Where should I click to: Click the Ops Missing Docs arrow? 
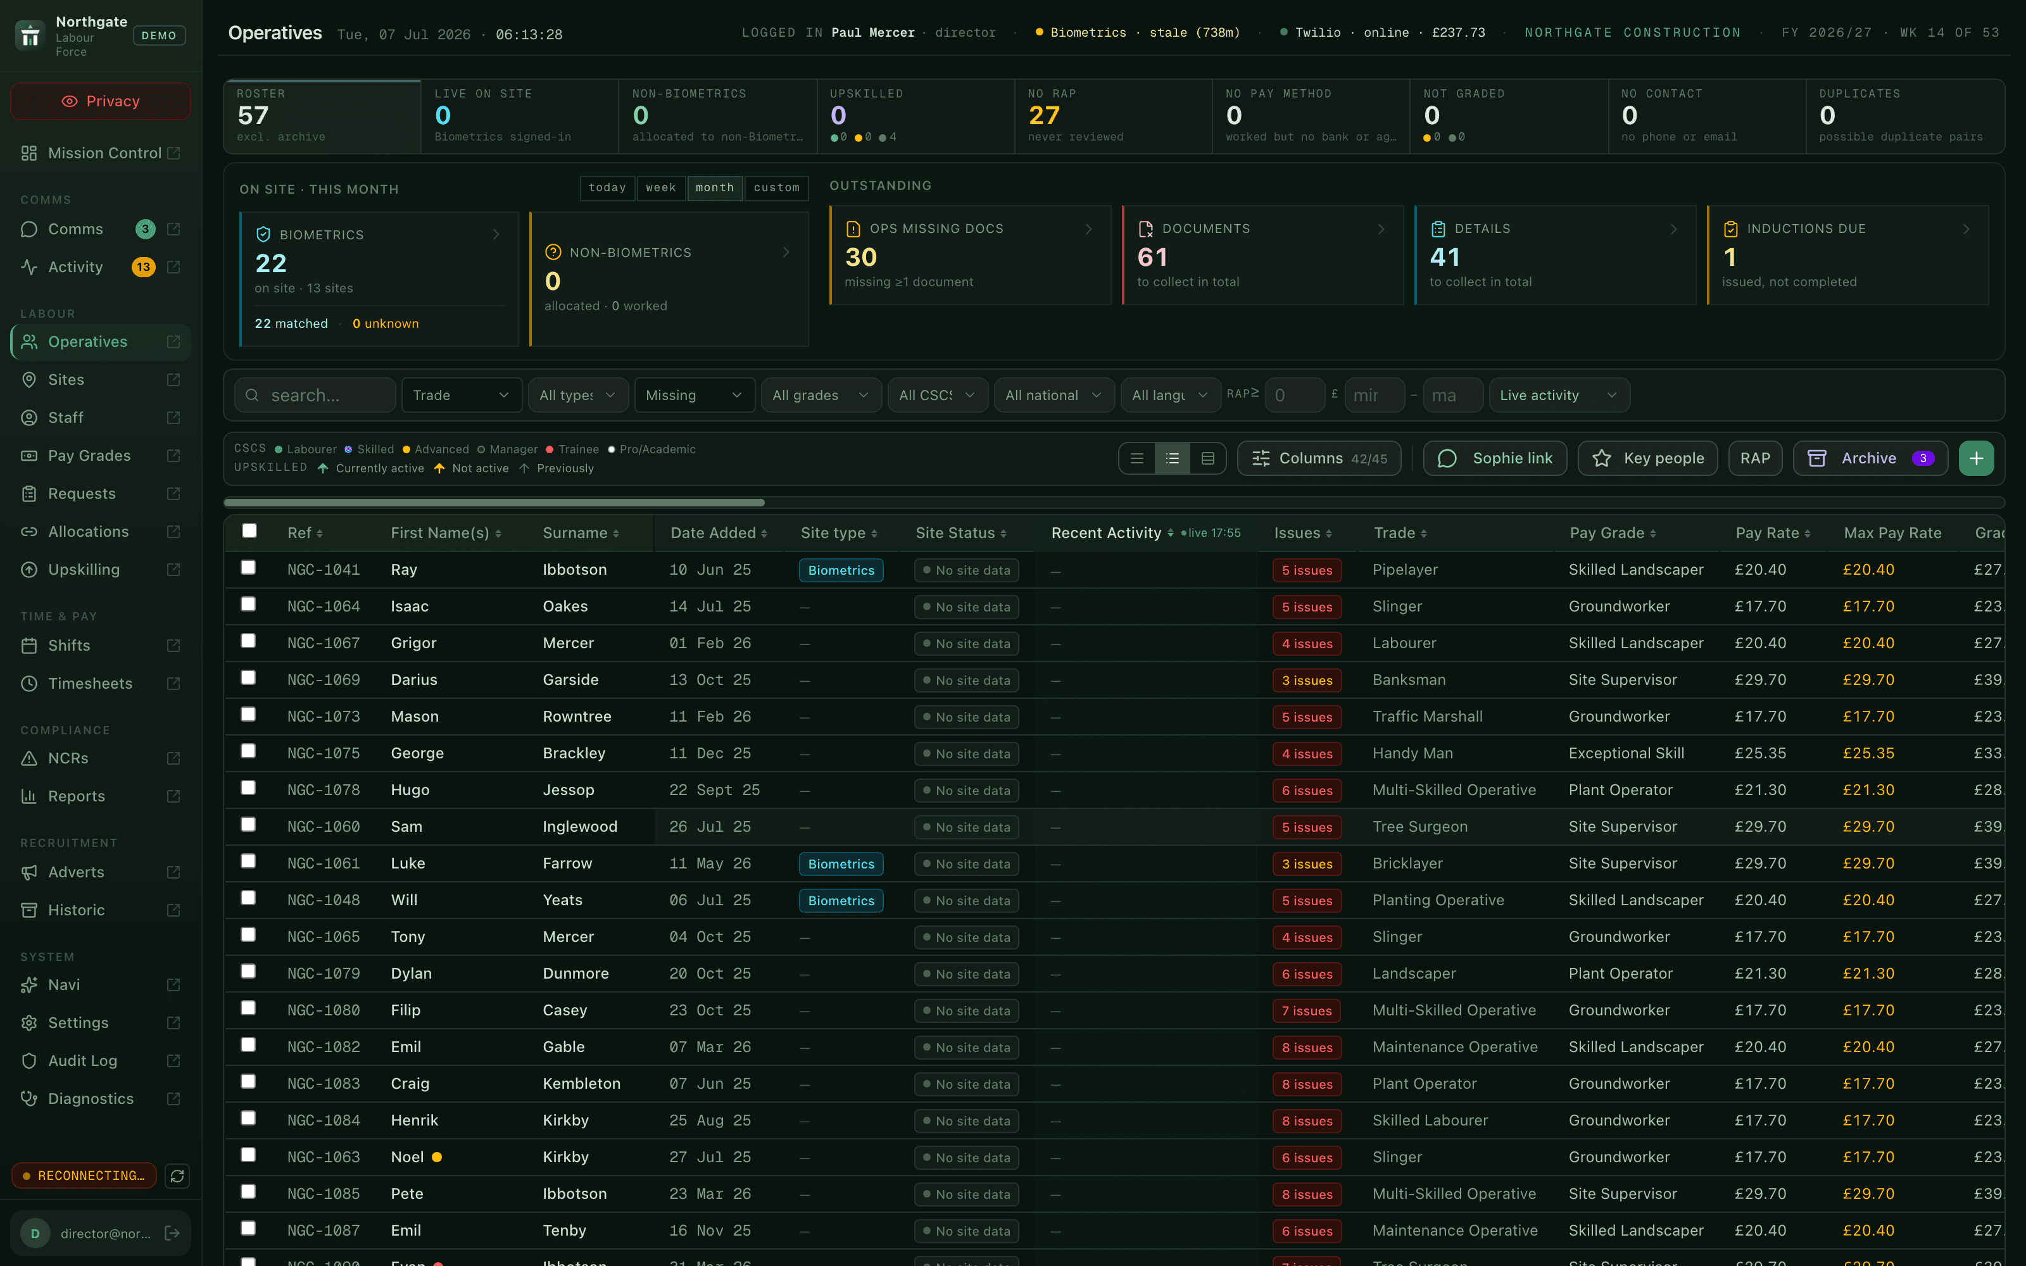pos(1088,229)
